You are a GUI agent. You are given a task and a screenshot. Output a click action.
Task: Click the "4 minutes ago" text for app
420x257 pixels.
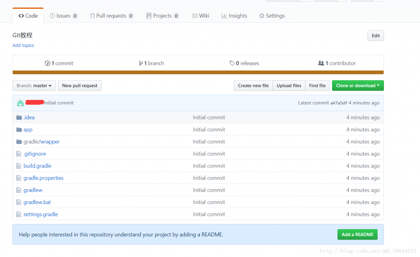tap(363, 129)
